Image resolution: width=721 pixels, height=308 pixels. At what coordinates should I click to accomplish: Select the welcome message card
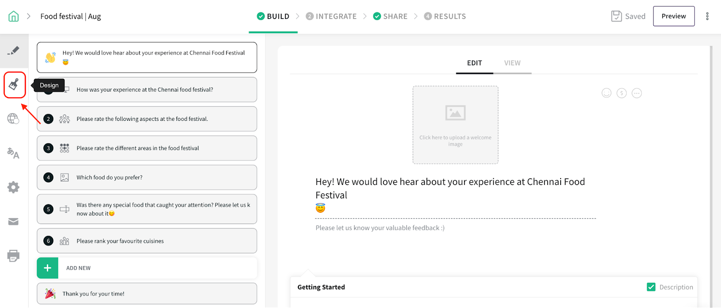pos(147,57)
